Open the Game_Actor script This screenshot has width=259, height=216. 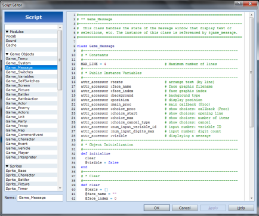31,103
